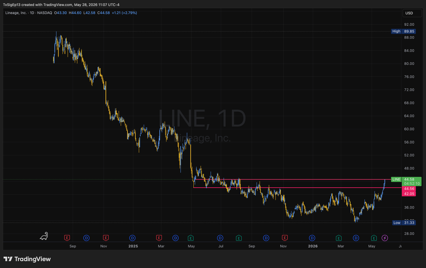The image size is (426, 268).
Task: Open dividend marker above the 2026 label
Action: pos(312,237)
